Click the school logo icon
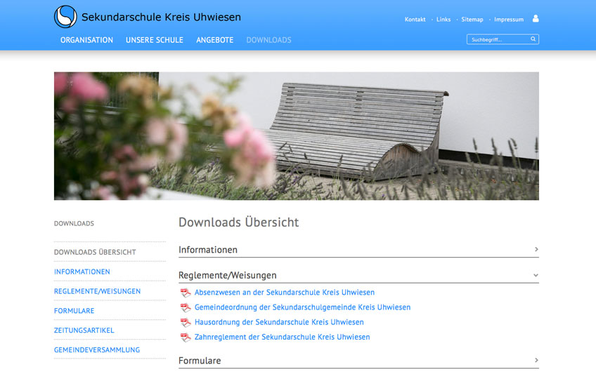Screen dimensions: 596x372 point(65,17)
